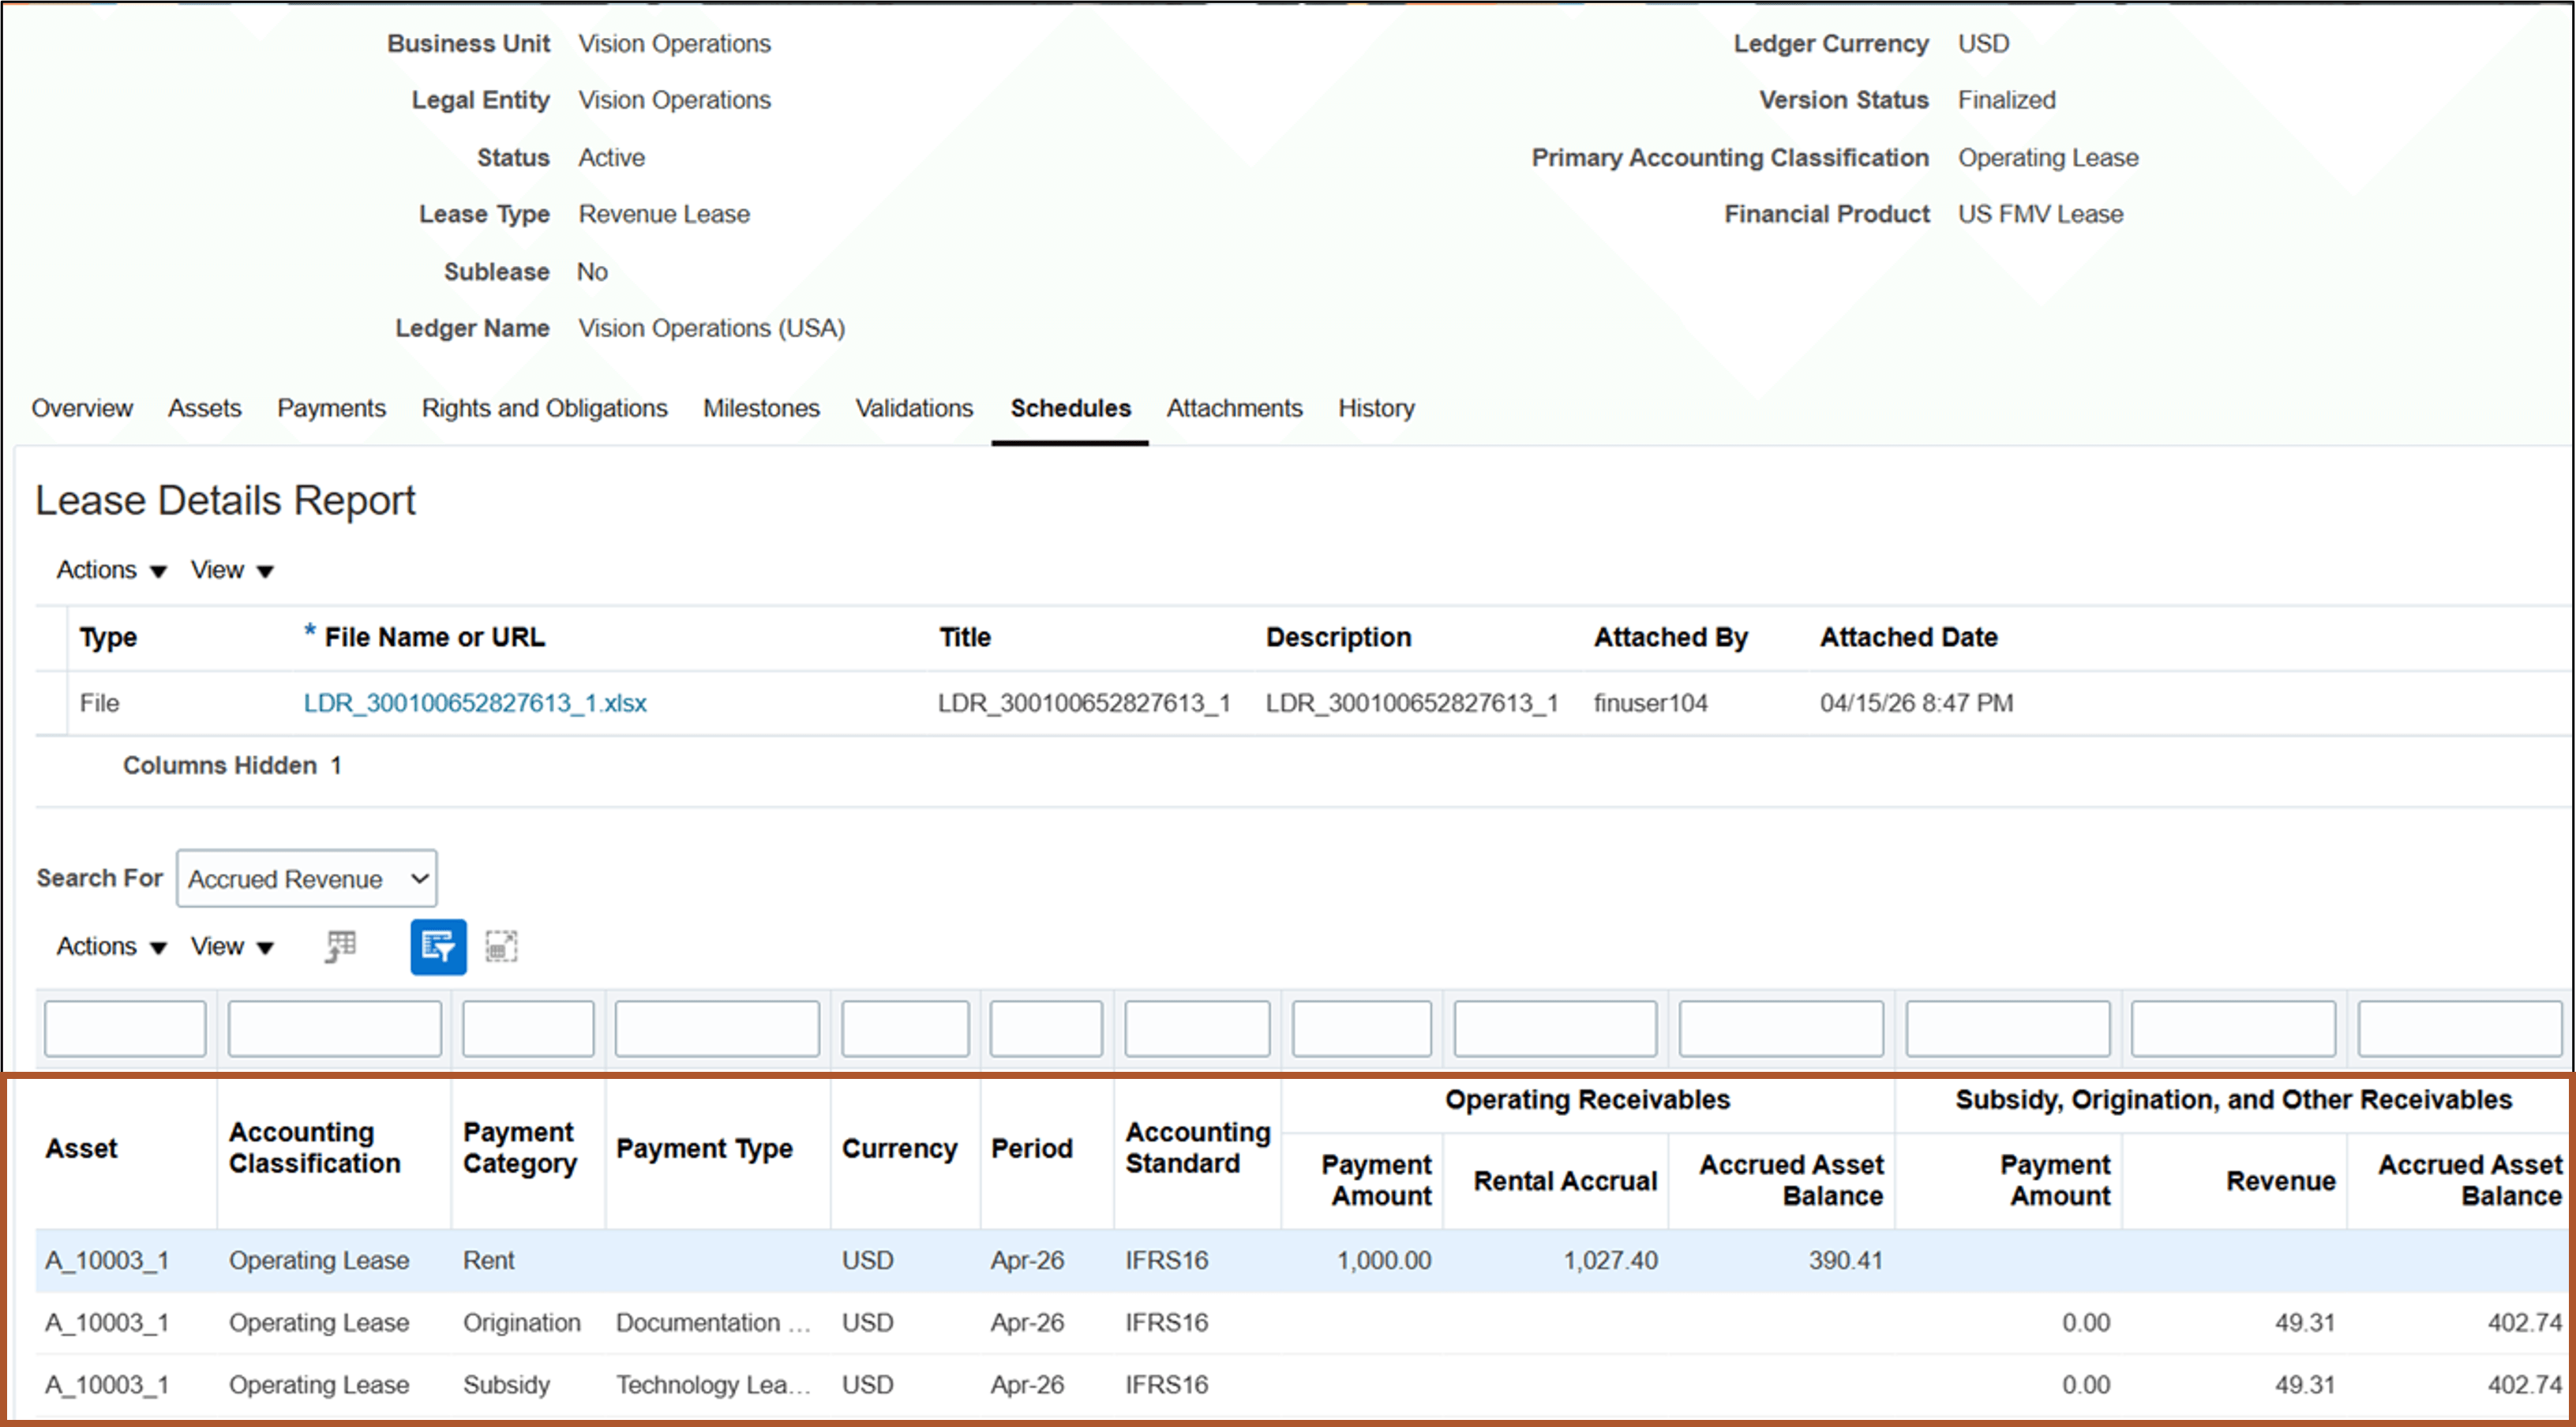
Task: Select the Subsidy payment category row
Action: [1303, 1385]
